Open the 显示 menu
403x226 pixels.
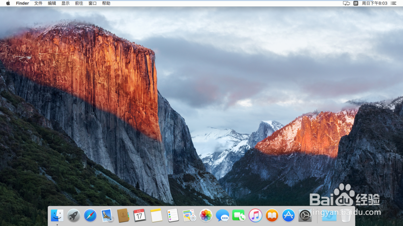(66, 3)
